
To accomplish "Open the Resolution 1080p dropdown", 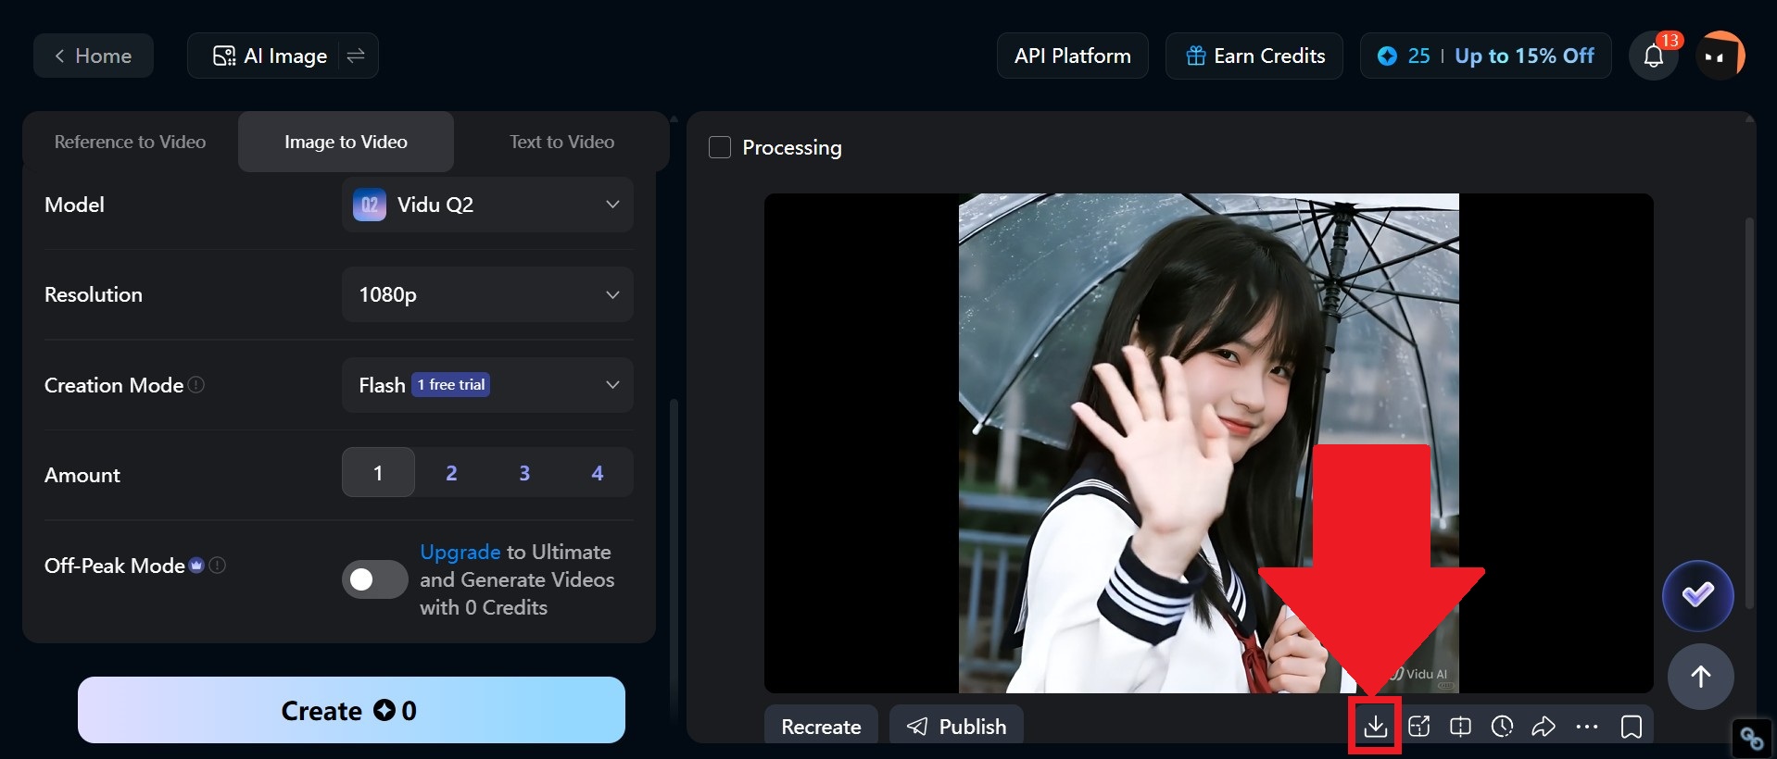I will coord(487,294).
